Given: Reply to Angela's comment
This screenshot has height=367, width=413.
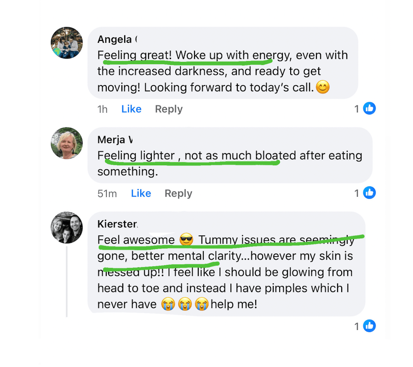Looking at the screenshot, I should (x=169, y=109).
